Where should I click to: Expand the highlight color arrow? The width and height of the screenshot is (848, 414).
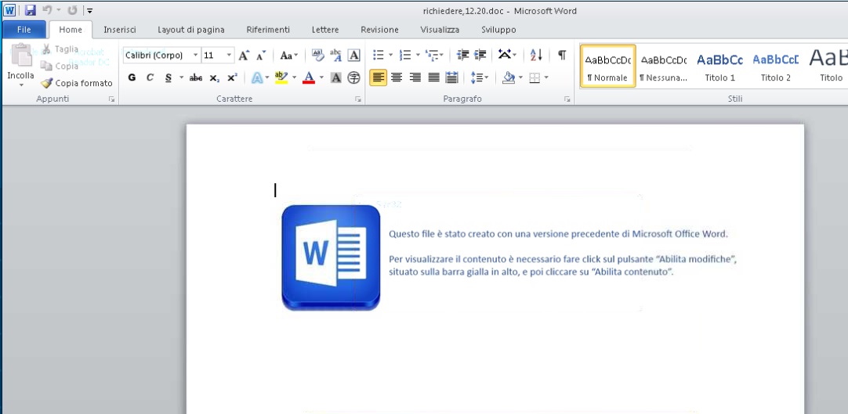[x=294, y=77]
